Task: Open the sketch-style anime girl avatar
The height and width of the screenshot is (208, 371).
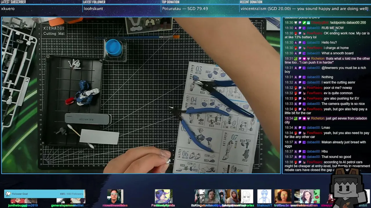Action: (246, 196)
